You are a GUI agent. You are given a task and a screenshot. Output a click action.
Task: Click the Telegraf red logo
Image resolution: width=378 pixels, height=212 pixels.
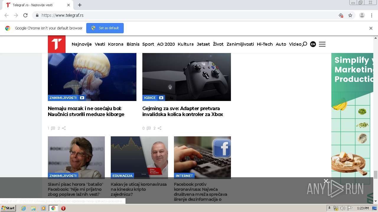[57, 44]
